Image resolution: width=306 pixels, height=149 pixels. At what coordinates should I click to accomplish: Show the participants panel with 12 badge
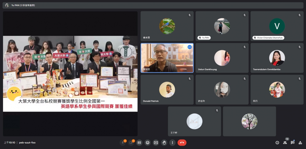tap(285, 143)
